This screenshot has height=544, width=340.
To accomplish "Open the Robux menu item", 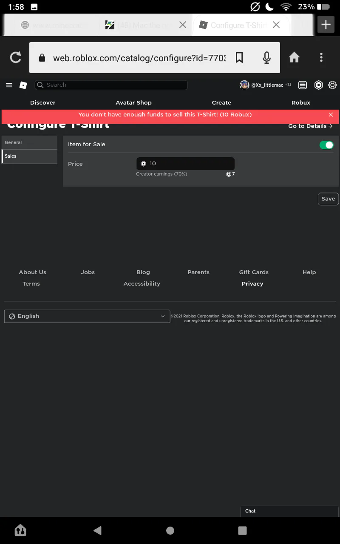I will coord(301,102).
